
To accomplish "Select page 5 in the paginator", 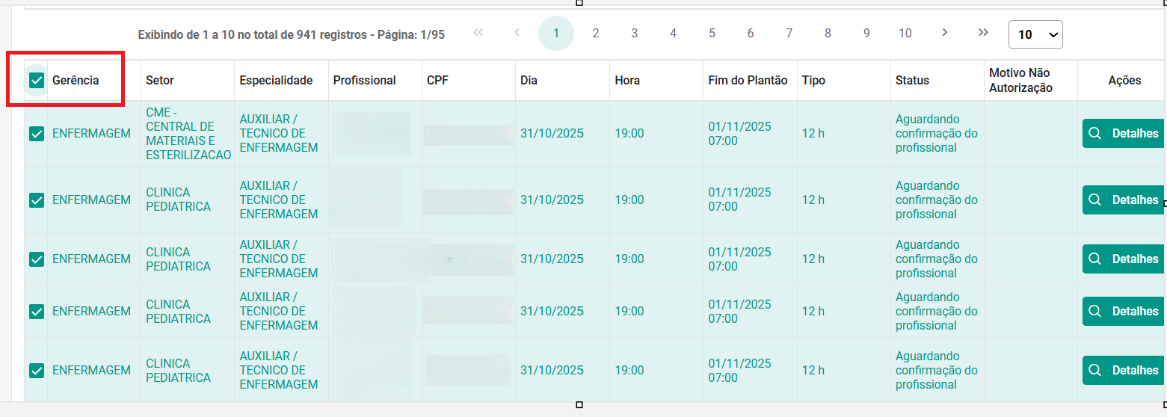I will [x=712, y=33].
